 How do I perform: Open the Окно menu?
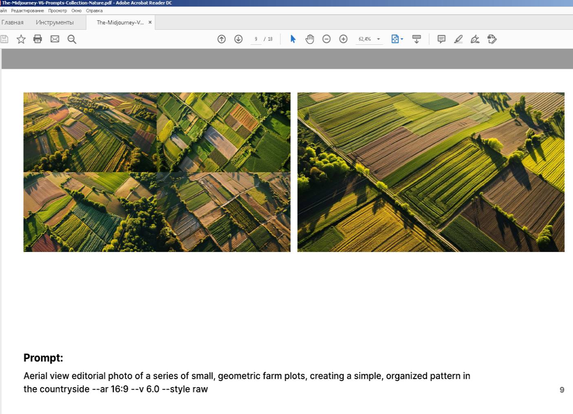[x=77, y=11]
